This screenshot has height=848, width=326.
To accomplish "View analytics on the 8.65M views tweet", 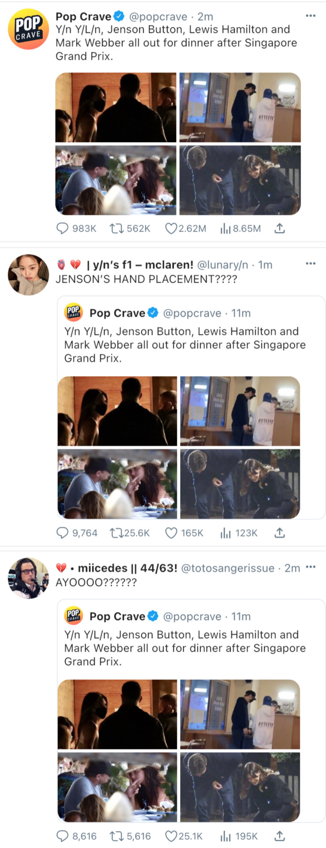I will 225,228.
